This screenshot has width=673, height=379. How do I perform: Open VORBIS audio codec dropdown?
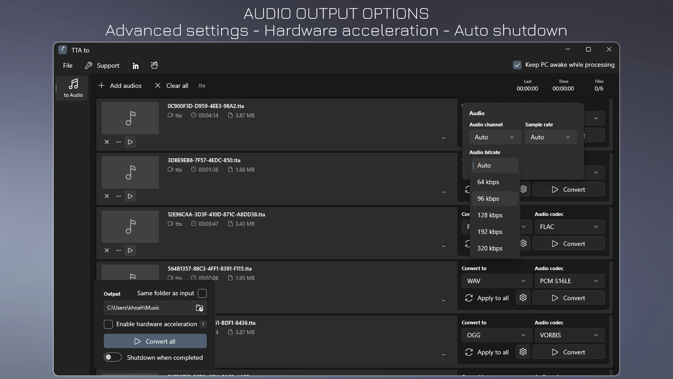570,335
